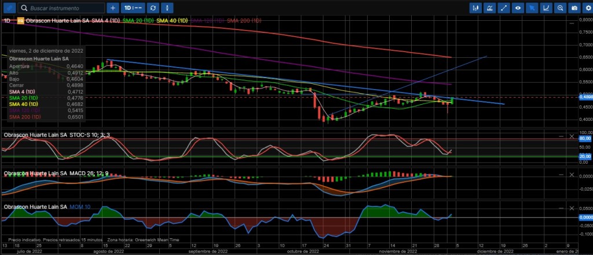Viewport: 593px width, 255px height.
Task: Click the 80,00 stochastic level tag
Action: coord(585,138)
